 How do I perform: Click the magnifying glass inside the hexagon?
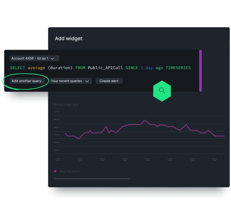tap(162, 90)
